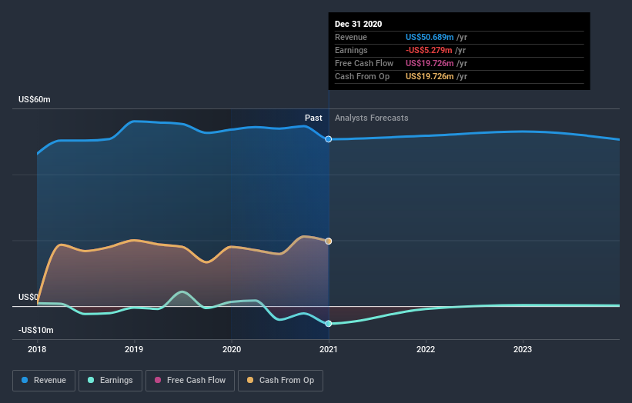Toggle the Revenue legend button

44,381
